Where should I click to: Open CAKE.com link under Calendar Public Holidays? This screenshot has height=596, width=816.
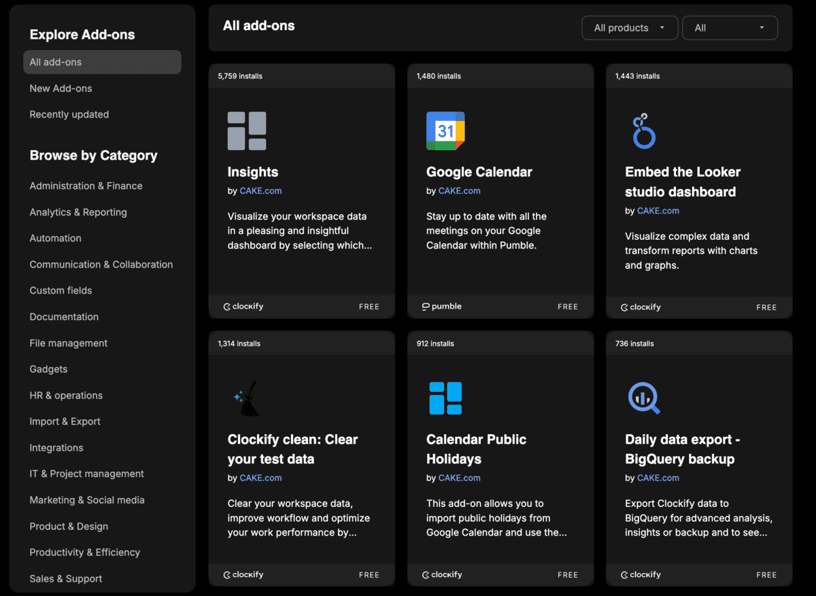tap(459, 478)
